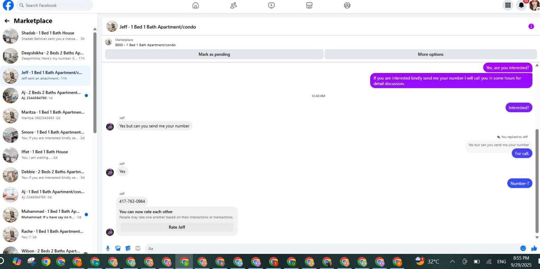Image resolution: width=540 pixels, height=269 pixels.
Task: Open Shadab 1 Bed 1 Bath House chat
Action: tap(45, 36)
